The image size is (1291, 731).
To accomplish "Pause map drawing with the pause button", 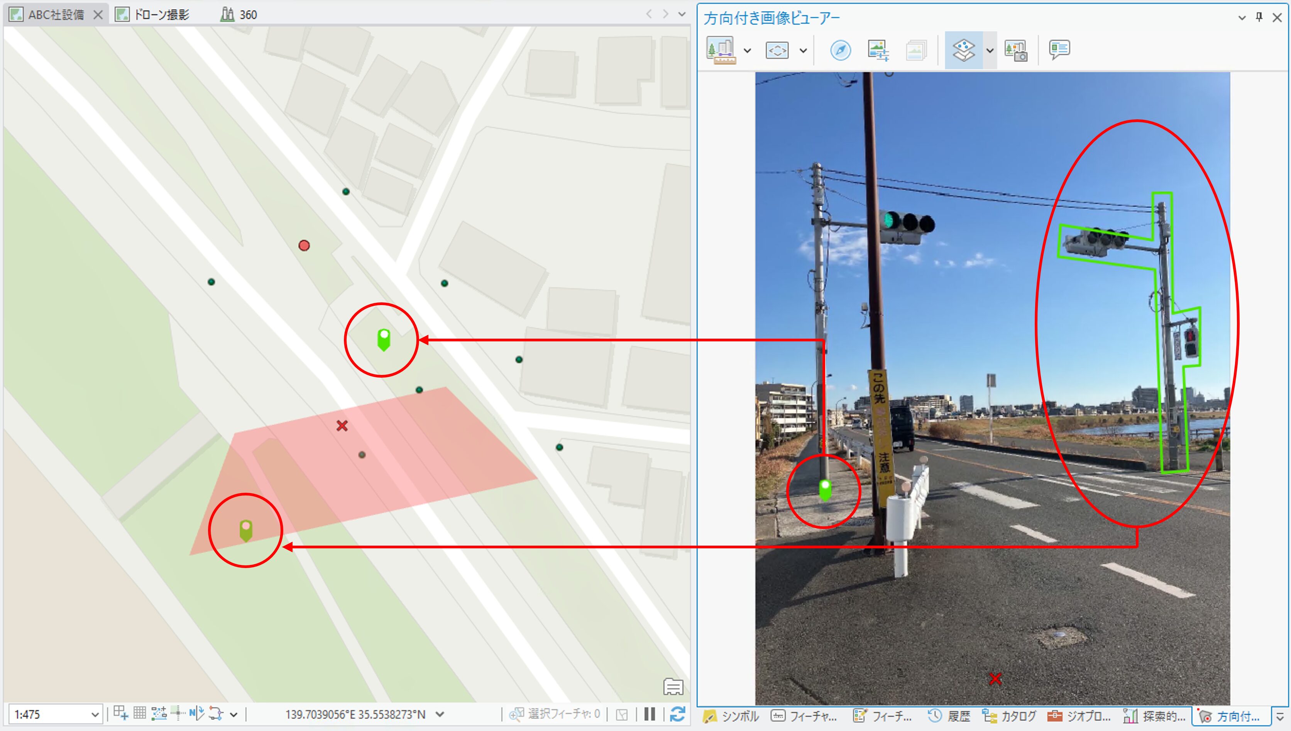I will [649, 714].
